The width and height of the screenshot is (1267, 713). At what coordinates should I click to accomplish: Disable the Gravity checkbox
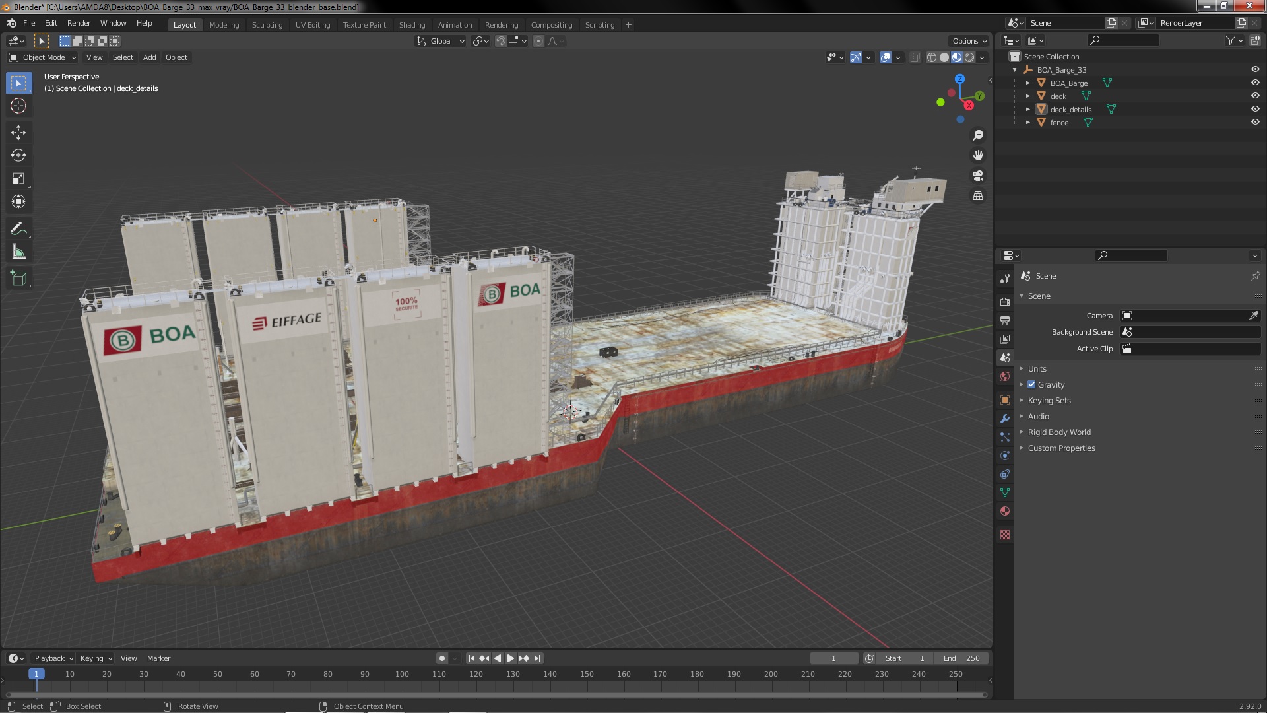coord(1031,384)
